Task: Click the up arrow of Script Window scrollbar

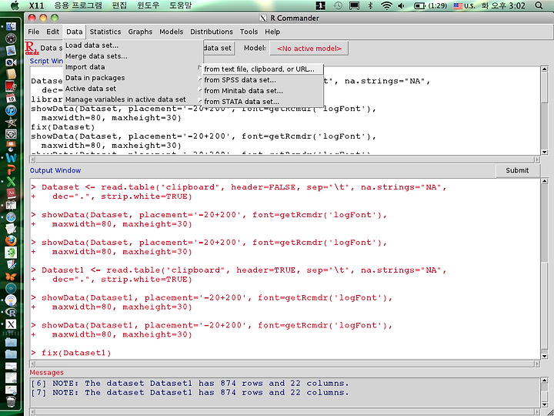Action: pyautogui.click(x=544, y=69)
